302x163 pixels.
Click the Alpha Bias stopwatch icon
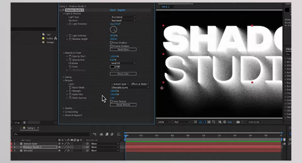[x=70, y=94]
